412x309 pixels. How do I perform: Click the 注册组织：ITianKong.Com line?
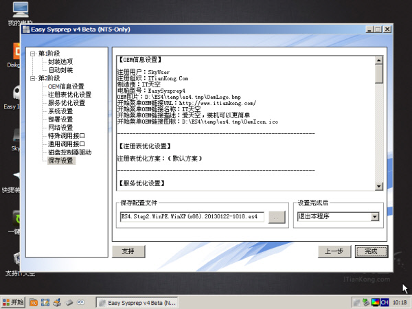pos(152,78)
